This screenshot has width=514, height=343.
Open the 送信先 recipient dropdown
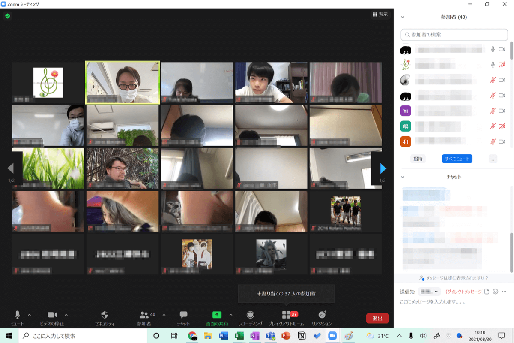[429, 292]
